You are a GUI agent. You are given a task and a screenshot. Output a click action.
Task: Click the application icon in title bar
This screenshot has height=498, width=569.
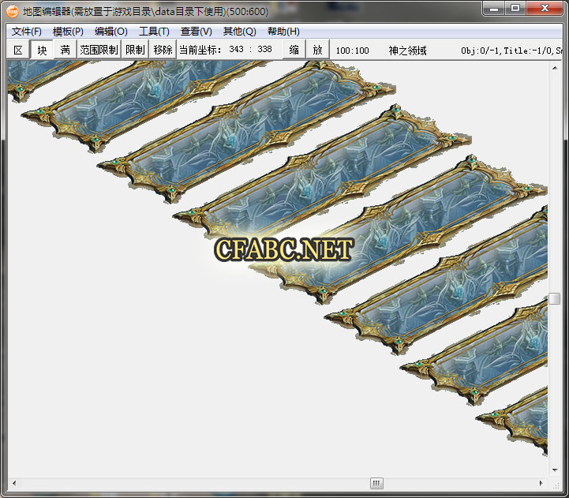pyautogui.click(x=13, y=12)
